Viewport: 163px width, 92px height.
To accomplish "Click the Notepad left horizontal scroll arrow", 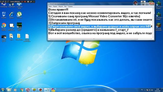I will (x=49, y=39).
